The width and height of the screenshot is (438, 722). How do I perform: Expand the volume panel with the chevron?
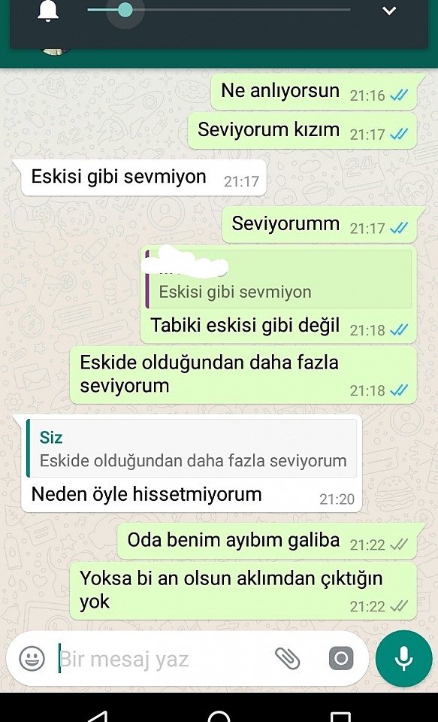(x=389, y=11)
